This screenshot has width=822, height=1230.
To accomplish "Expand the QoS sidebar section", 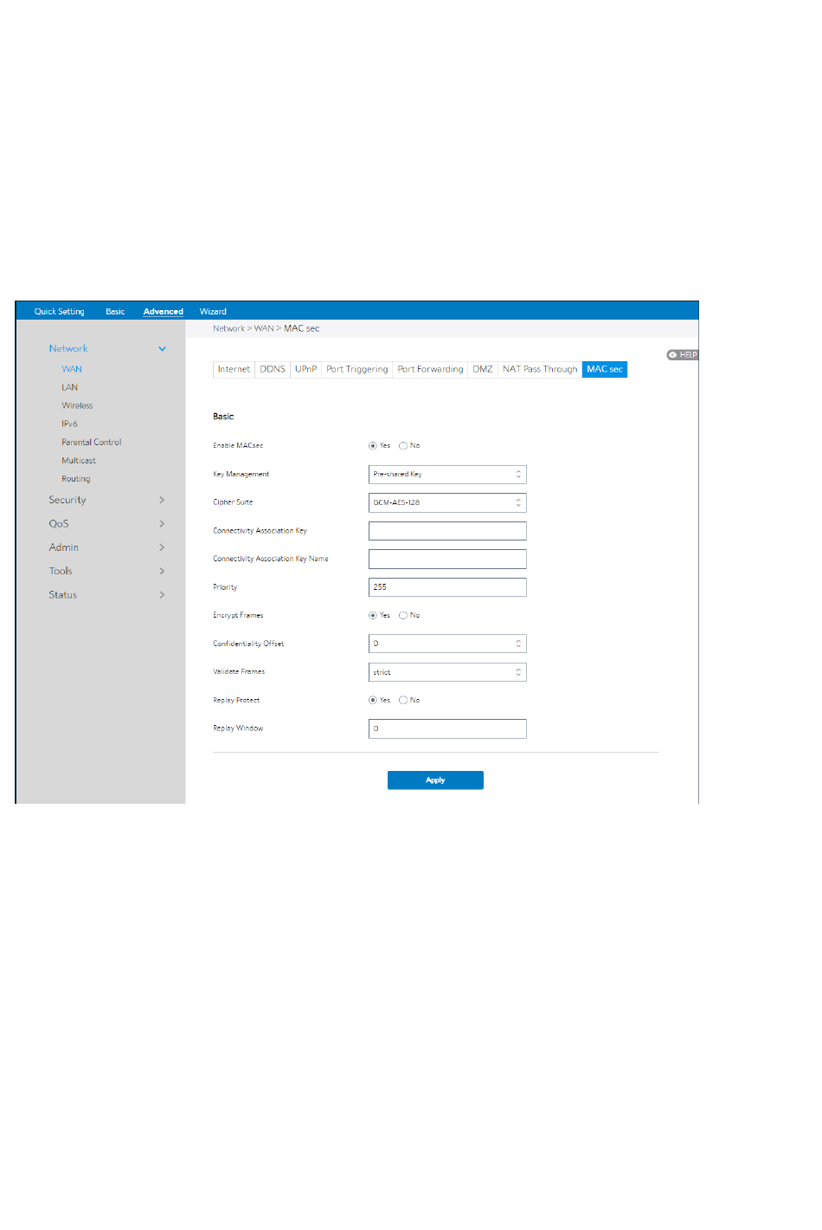I will [x=162, y=524].
